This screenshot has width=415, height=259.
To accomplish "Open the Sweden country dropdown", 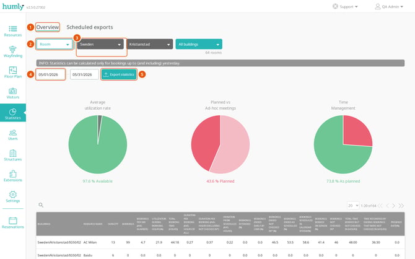I will [100, 44].
